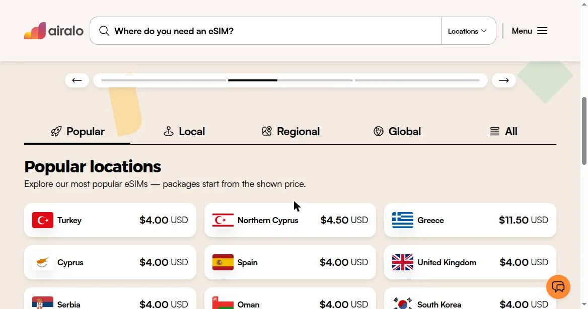This screenshot has width=588, height=309.
Task: Open the Menu hamburger button
Action: [x=530, y=31]
